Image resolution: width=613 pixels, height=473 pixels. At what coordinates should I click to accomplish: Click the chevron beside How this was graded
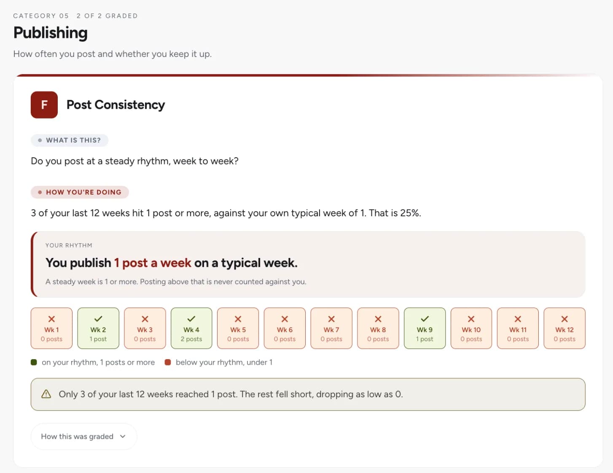(x=123, y=436)
